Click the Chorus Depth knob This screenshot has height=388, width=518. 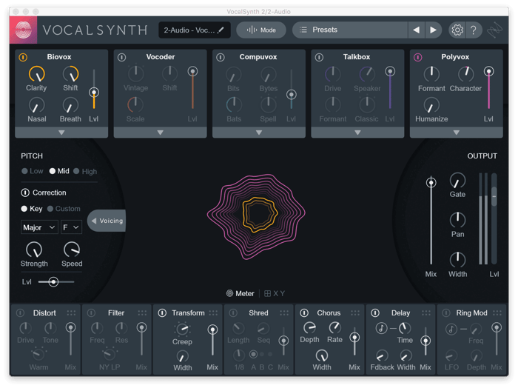pos(309,328)
